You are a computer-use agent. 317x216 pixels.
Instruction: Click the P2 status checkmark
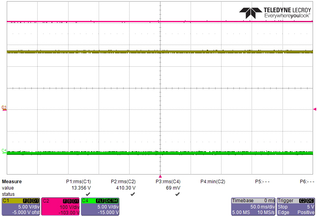coord(132,194)
